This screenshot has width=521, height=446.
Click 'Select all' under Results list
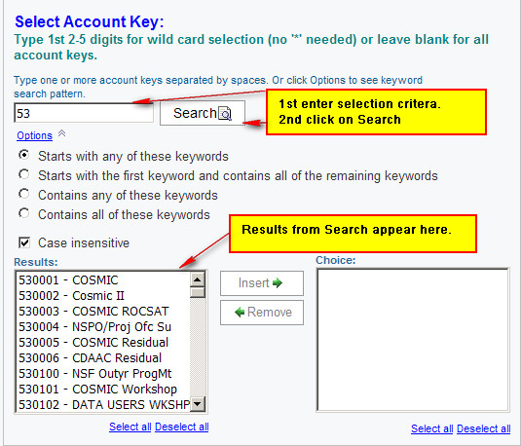pos(130,427)
